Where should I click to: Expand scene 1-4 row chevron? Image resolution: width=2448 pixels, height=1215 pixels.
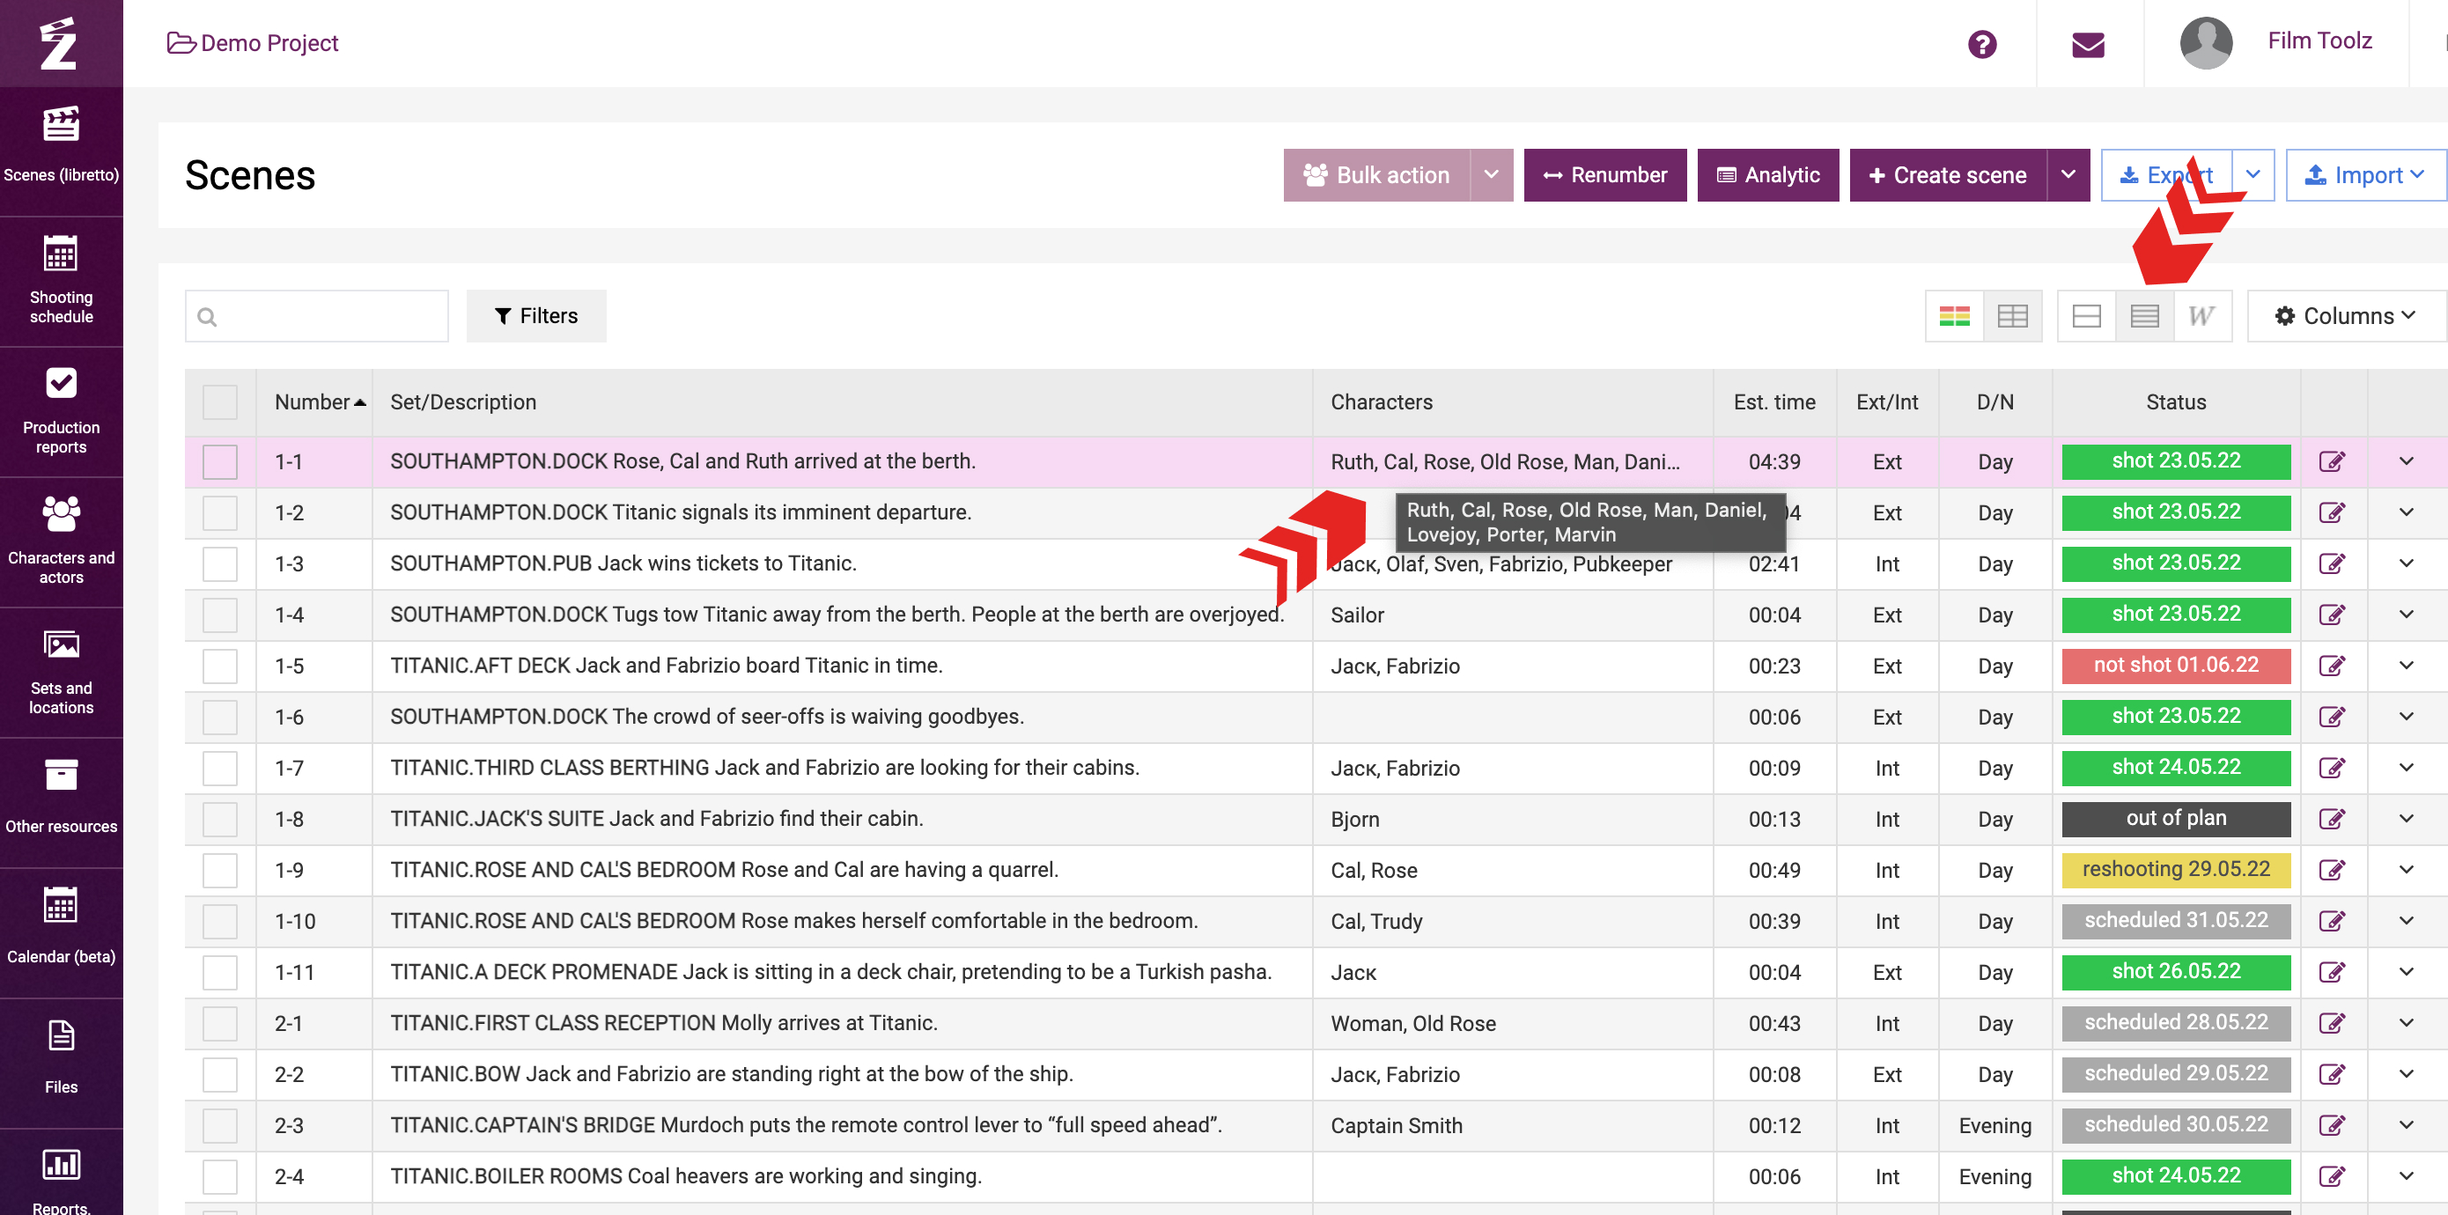click(x=2407, y=615)
